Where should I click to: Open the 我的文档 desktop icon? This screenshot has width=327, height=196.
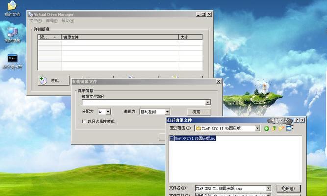click(12, 8)
